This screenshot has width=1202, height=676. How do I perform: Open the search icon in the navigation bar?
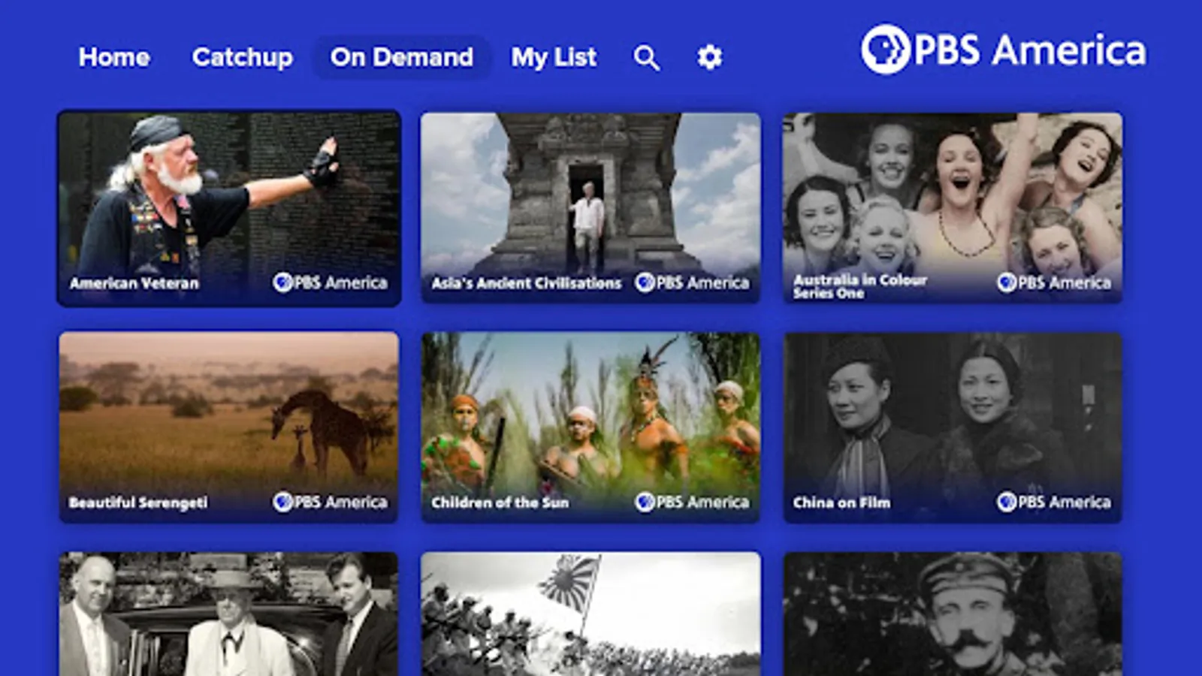pyautogui.click(x=646, y=58)
